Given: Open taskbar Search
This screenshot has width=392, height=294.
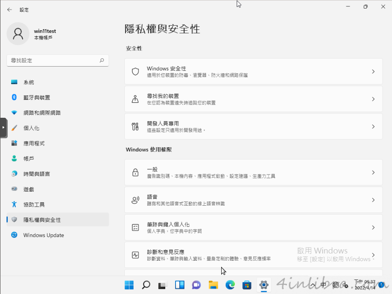Looking at the screenshot, I should pyautogui.click(x=146, y=285).
